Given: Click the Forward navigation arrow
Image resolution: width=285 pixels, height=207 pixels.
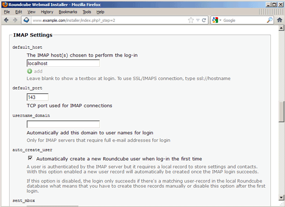Looking at the screenshot, I should coord(15,20).
